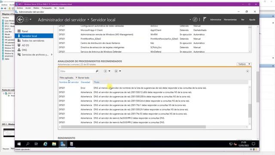
Task: Go back with the Server Manager back arrow
Action: click(x=20, y=19)
